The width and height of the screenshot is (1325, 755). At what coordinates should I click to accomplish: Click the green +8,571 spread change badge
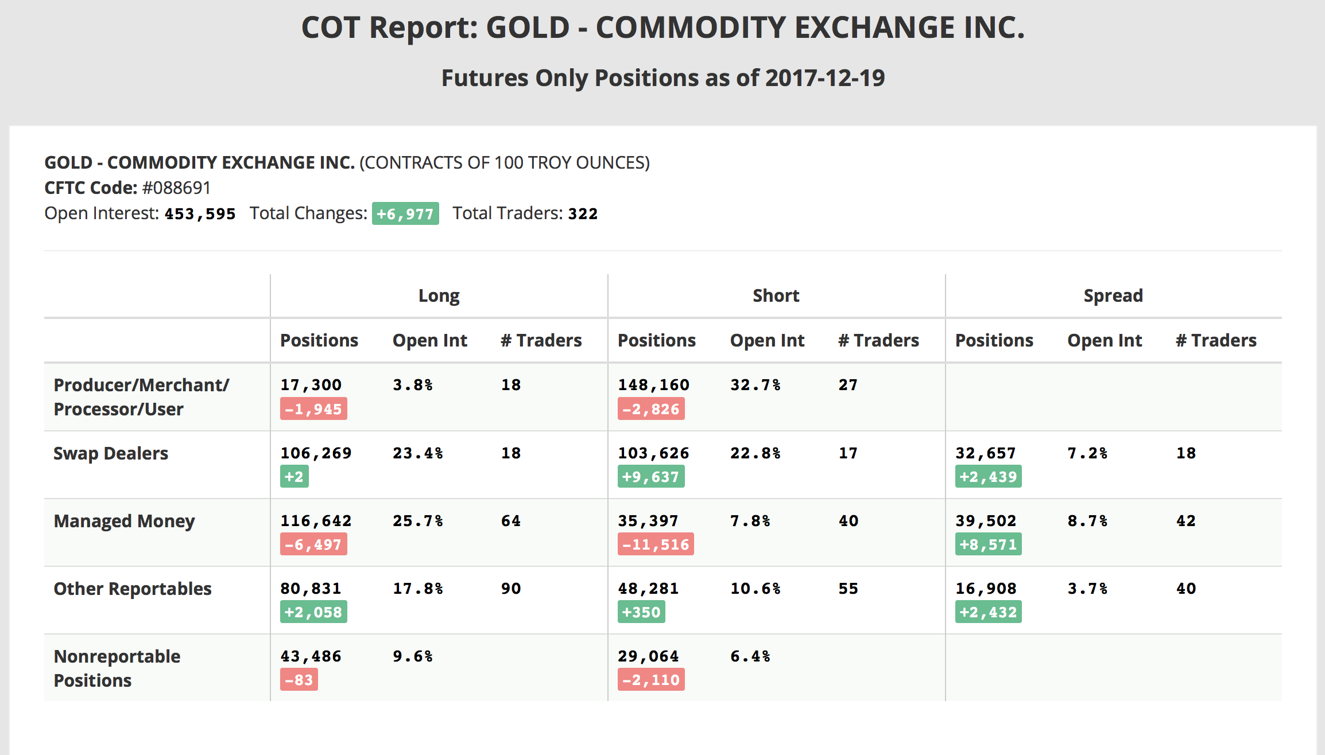coord(988,545)
